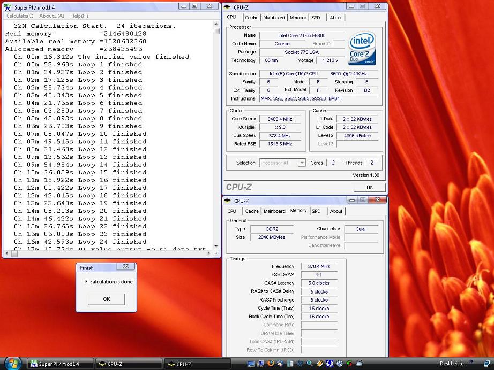Viewport: 494px width, 370px height.
Task: Click the TV antenna icon in taskbar
Action: (x=359, y=364)
